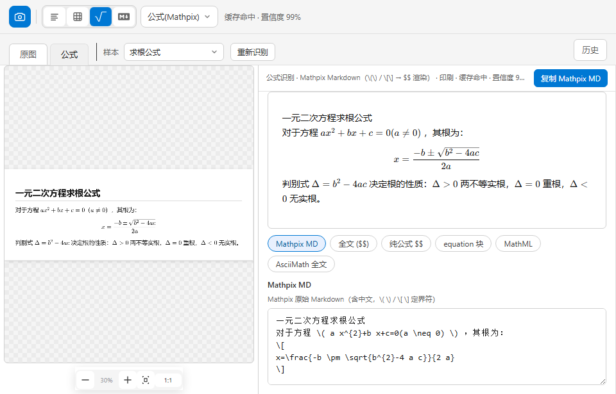
Task: Select the MathML format chip
Action: click(518, 243)
